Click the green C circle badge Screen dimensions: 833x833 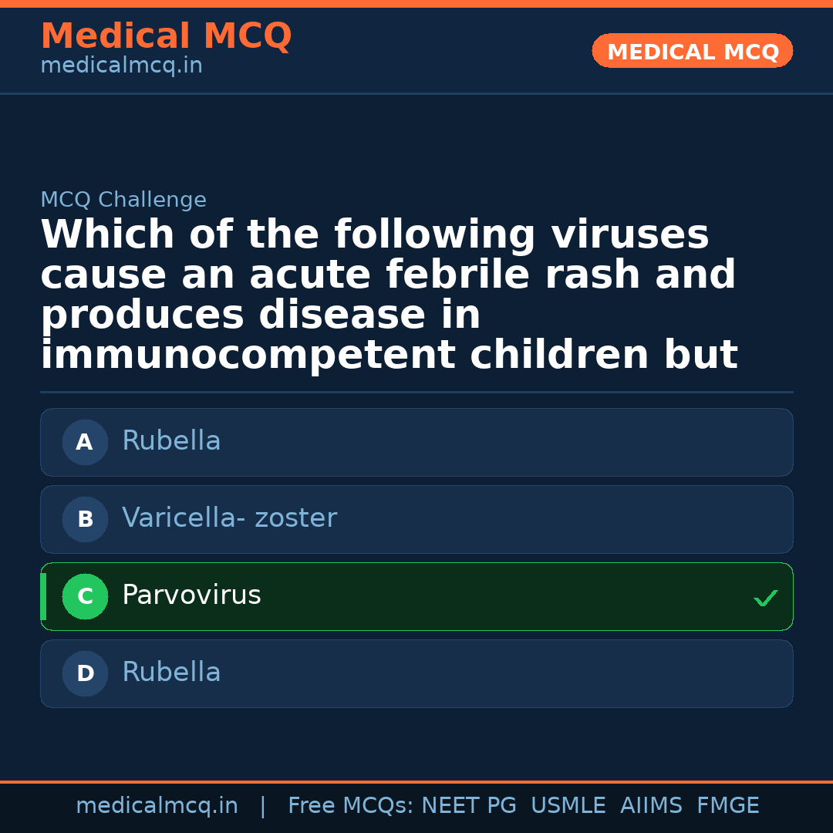click(85, 597)
